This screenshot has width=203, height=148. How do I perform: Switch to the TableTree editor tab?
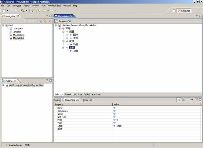(x=95, y=94)
